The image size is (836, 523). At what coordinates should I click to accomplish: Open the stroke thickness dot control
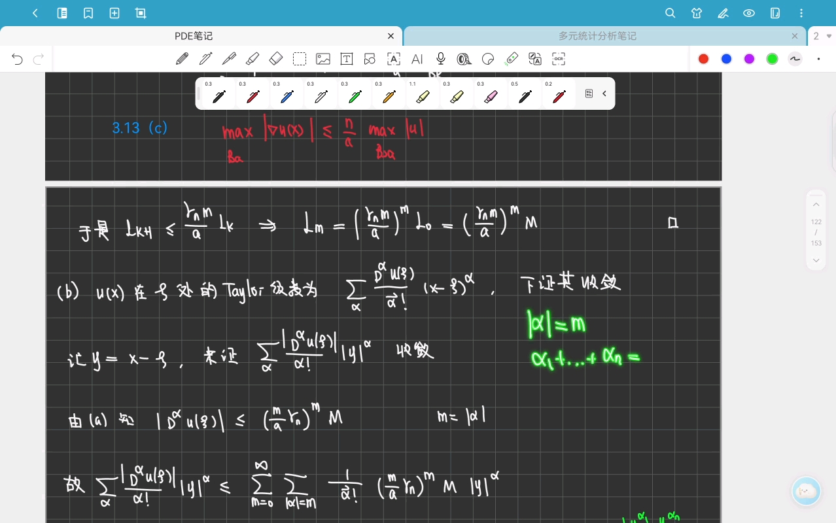(818, 59)
